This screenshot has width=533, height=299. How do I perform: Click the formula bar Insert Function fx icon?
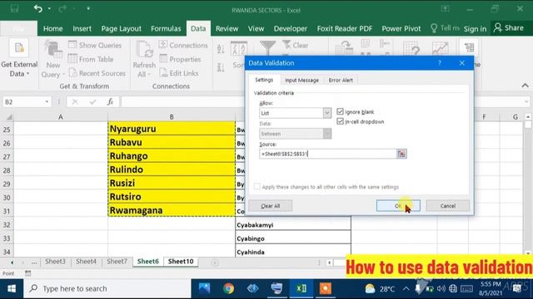(110, 101)
